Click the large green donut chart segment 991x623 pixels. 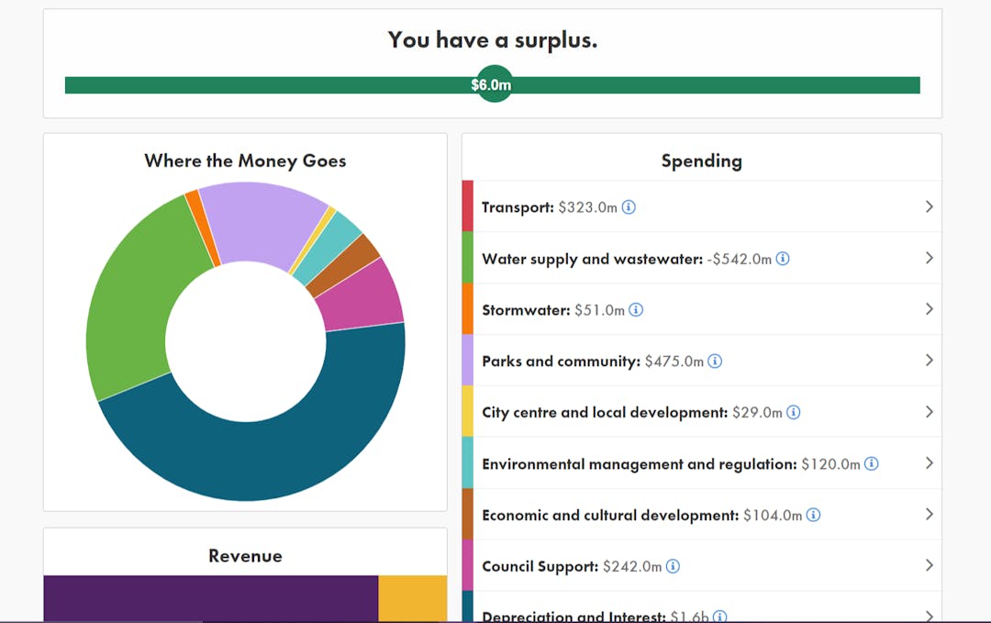click(128, 312)
